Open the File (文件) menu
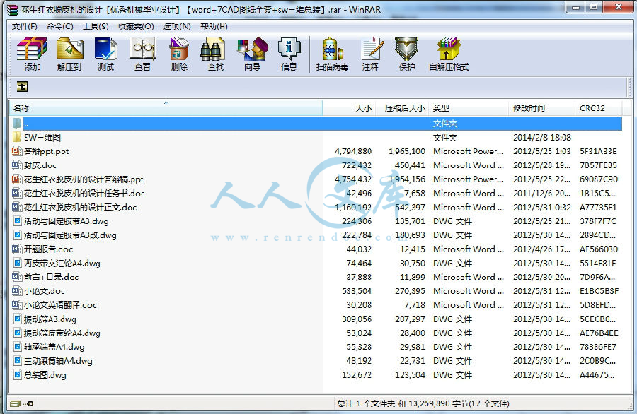This screenshot has width=637, height=414. (x=24, y=26)
